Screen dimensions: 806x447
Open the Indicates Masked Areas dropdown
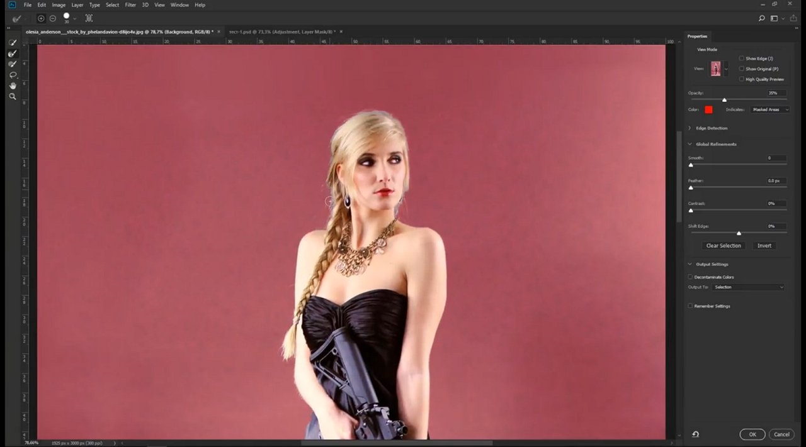770,109
